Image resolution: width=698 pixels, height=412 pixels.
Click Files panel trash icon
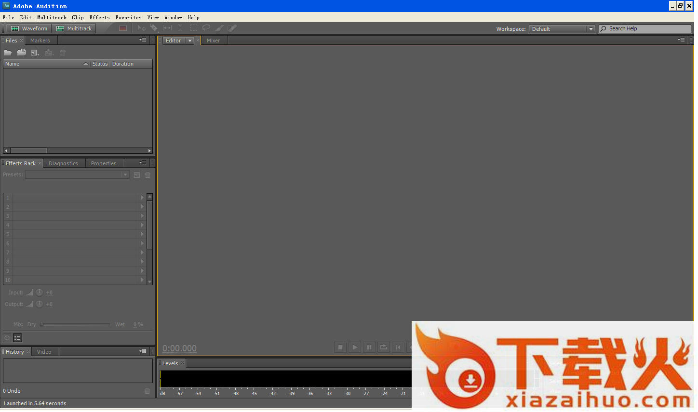[x=63, y=53]
